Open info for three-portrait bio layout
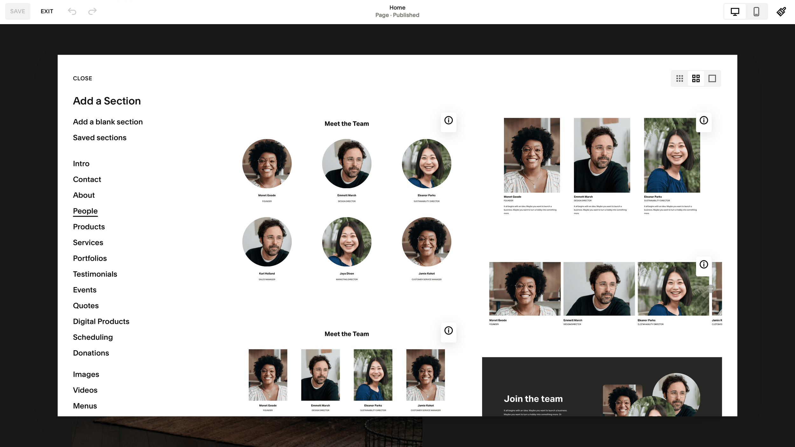 [703, 121]
